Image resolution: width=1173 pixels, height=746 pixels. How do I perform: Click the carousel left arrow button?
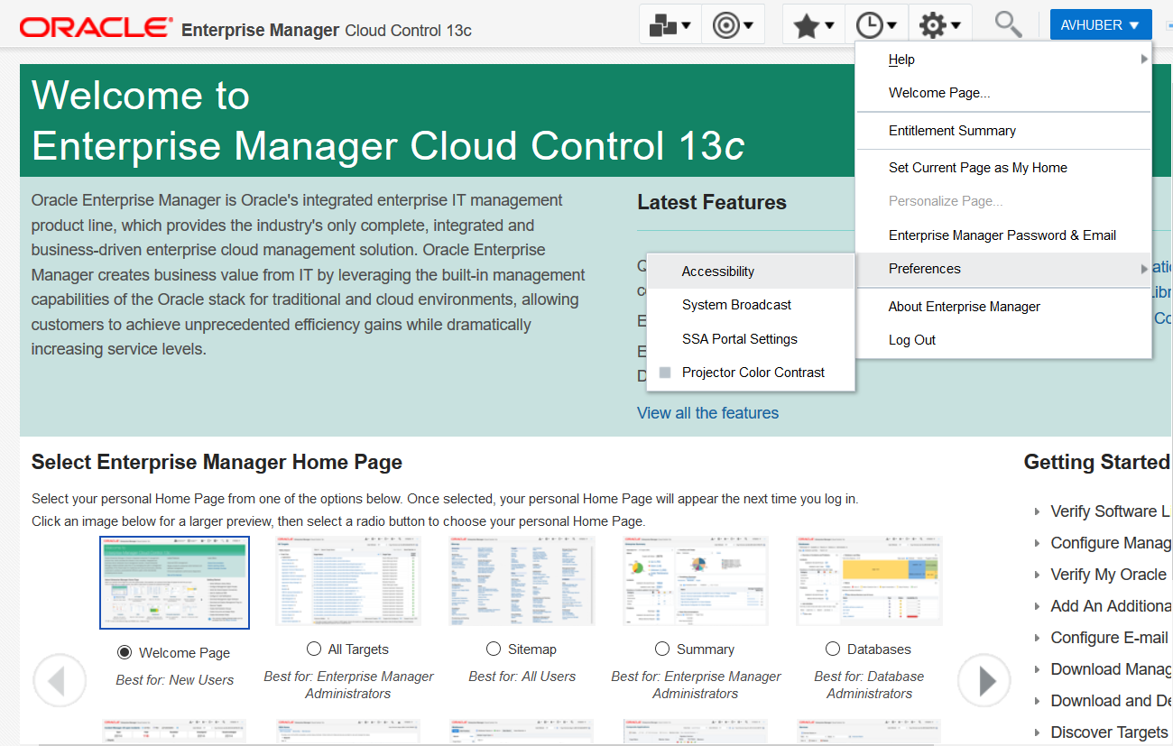click(x=60, y=680)
